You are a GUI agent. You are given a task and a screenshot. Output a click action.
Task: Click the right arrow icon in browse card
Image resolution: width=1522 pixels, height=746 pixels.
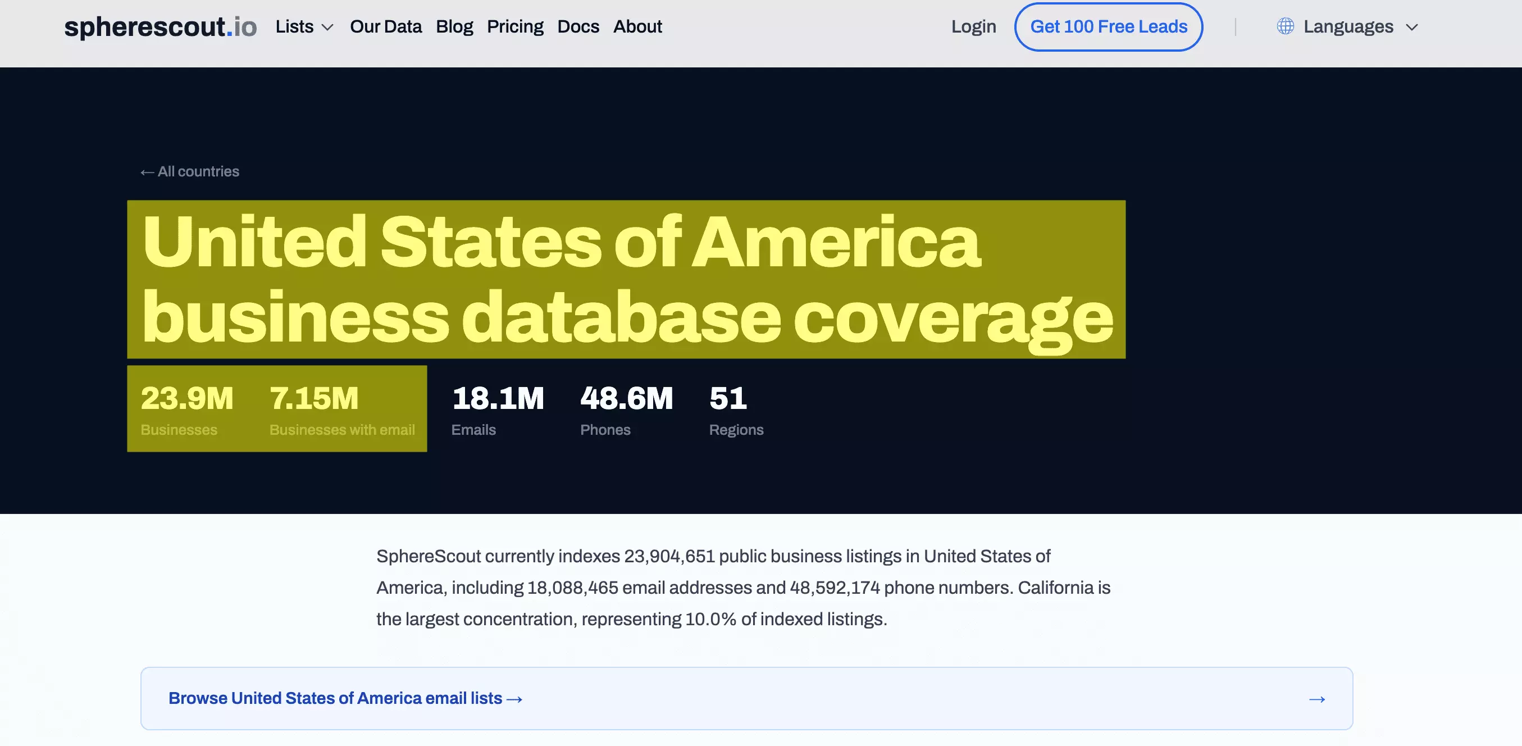[x=1317, y=699]
